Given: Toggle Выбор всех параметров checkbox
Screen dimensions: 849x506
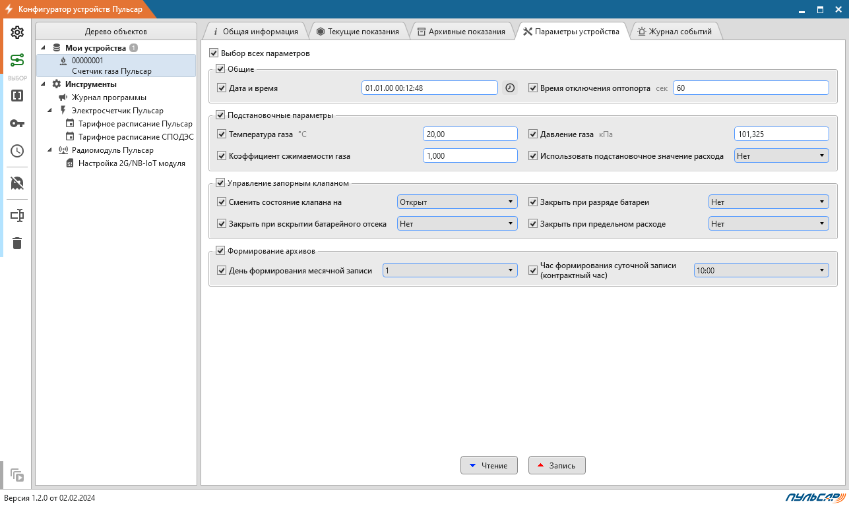Looking at the screenshot, I should click(213, 53).
